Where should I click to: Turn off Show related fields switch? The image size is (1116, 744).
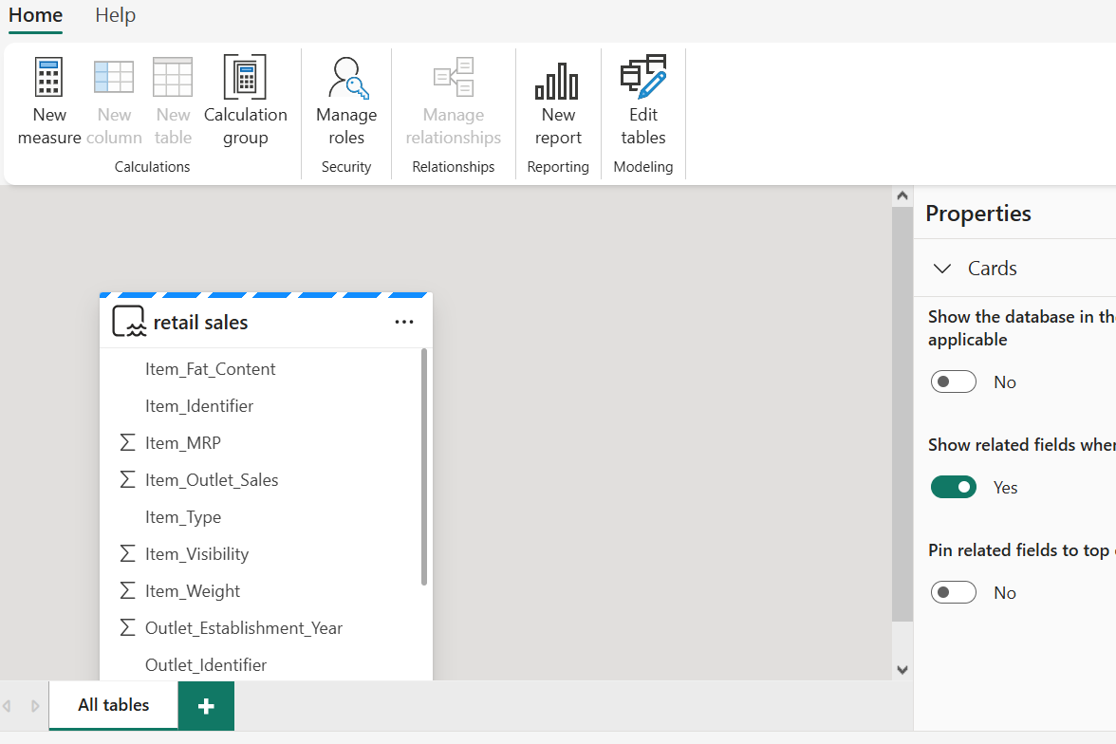coord(953,487)
